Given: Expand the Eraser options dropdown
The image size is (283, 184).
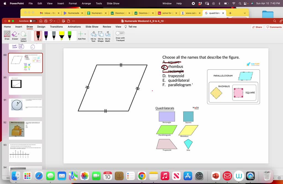Looking at the screenshot, I should [19, 34].
